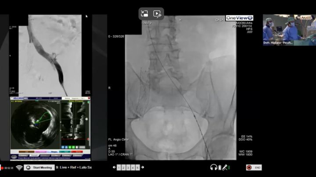The height and width of the screenshot is (177, 316).
Task: Go to next layout page arrow
Action: (x=142, y=167)
